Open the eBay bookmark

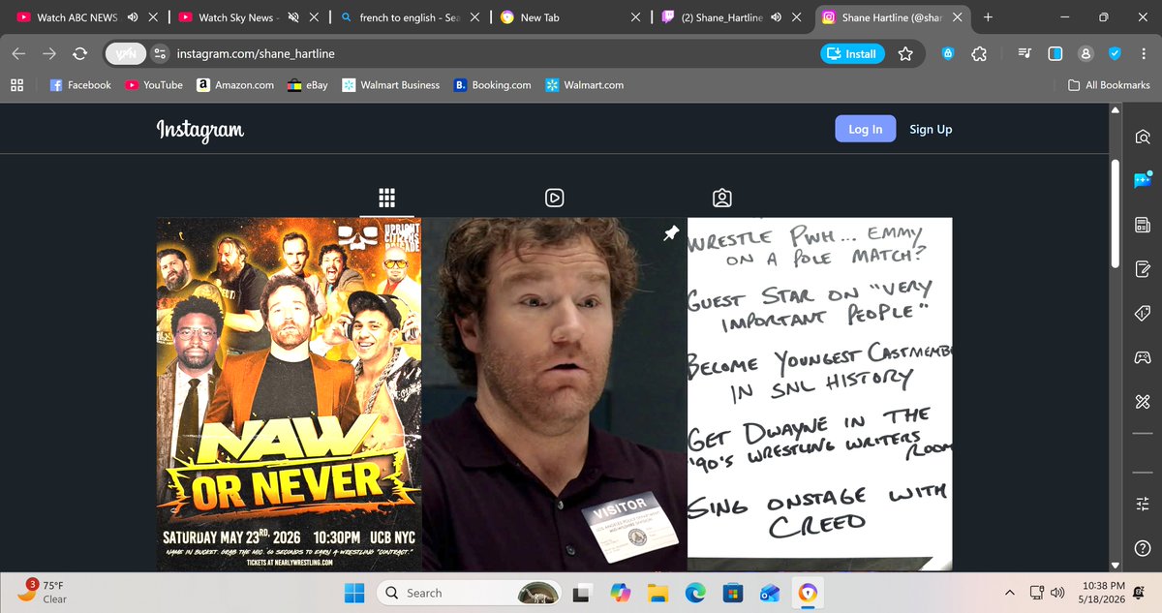click(x=309, y=85)
